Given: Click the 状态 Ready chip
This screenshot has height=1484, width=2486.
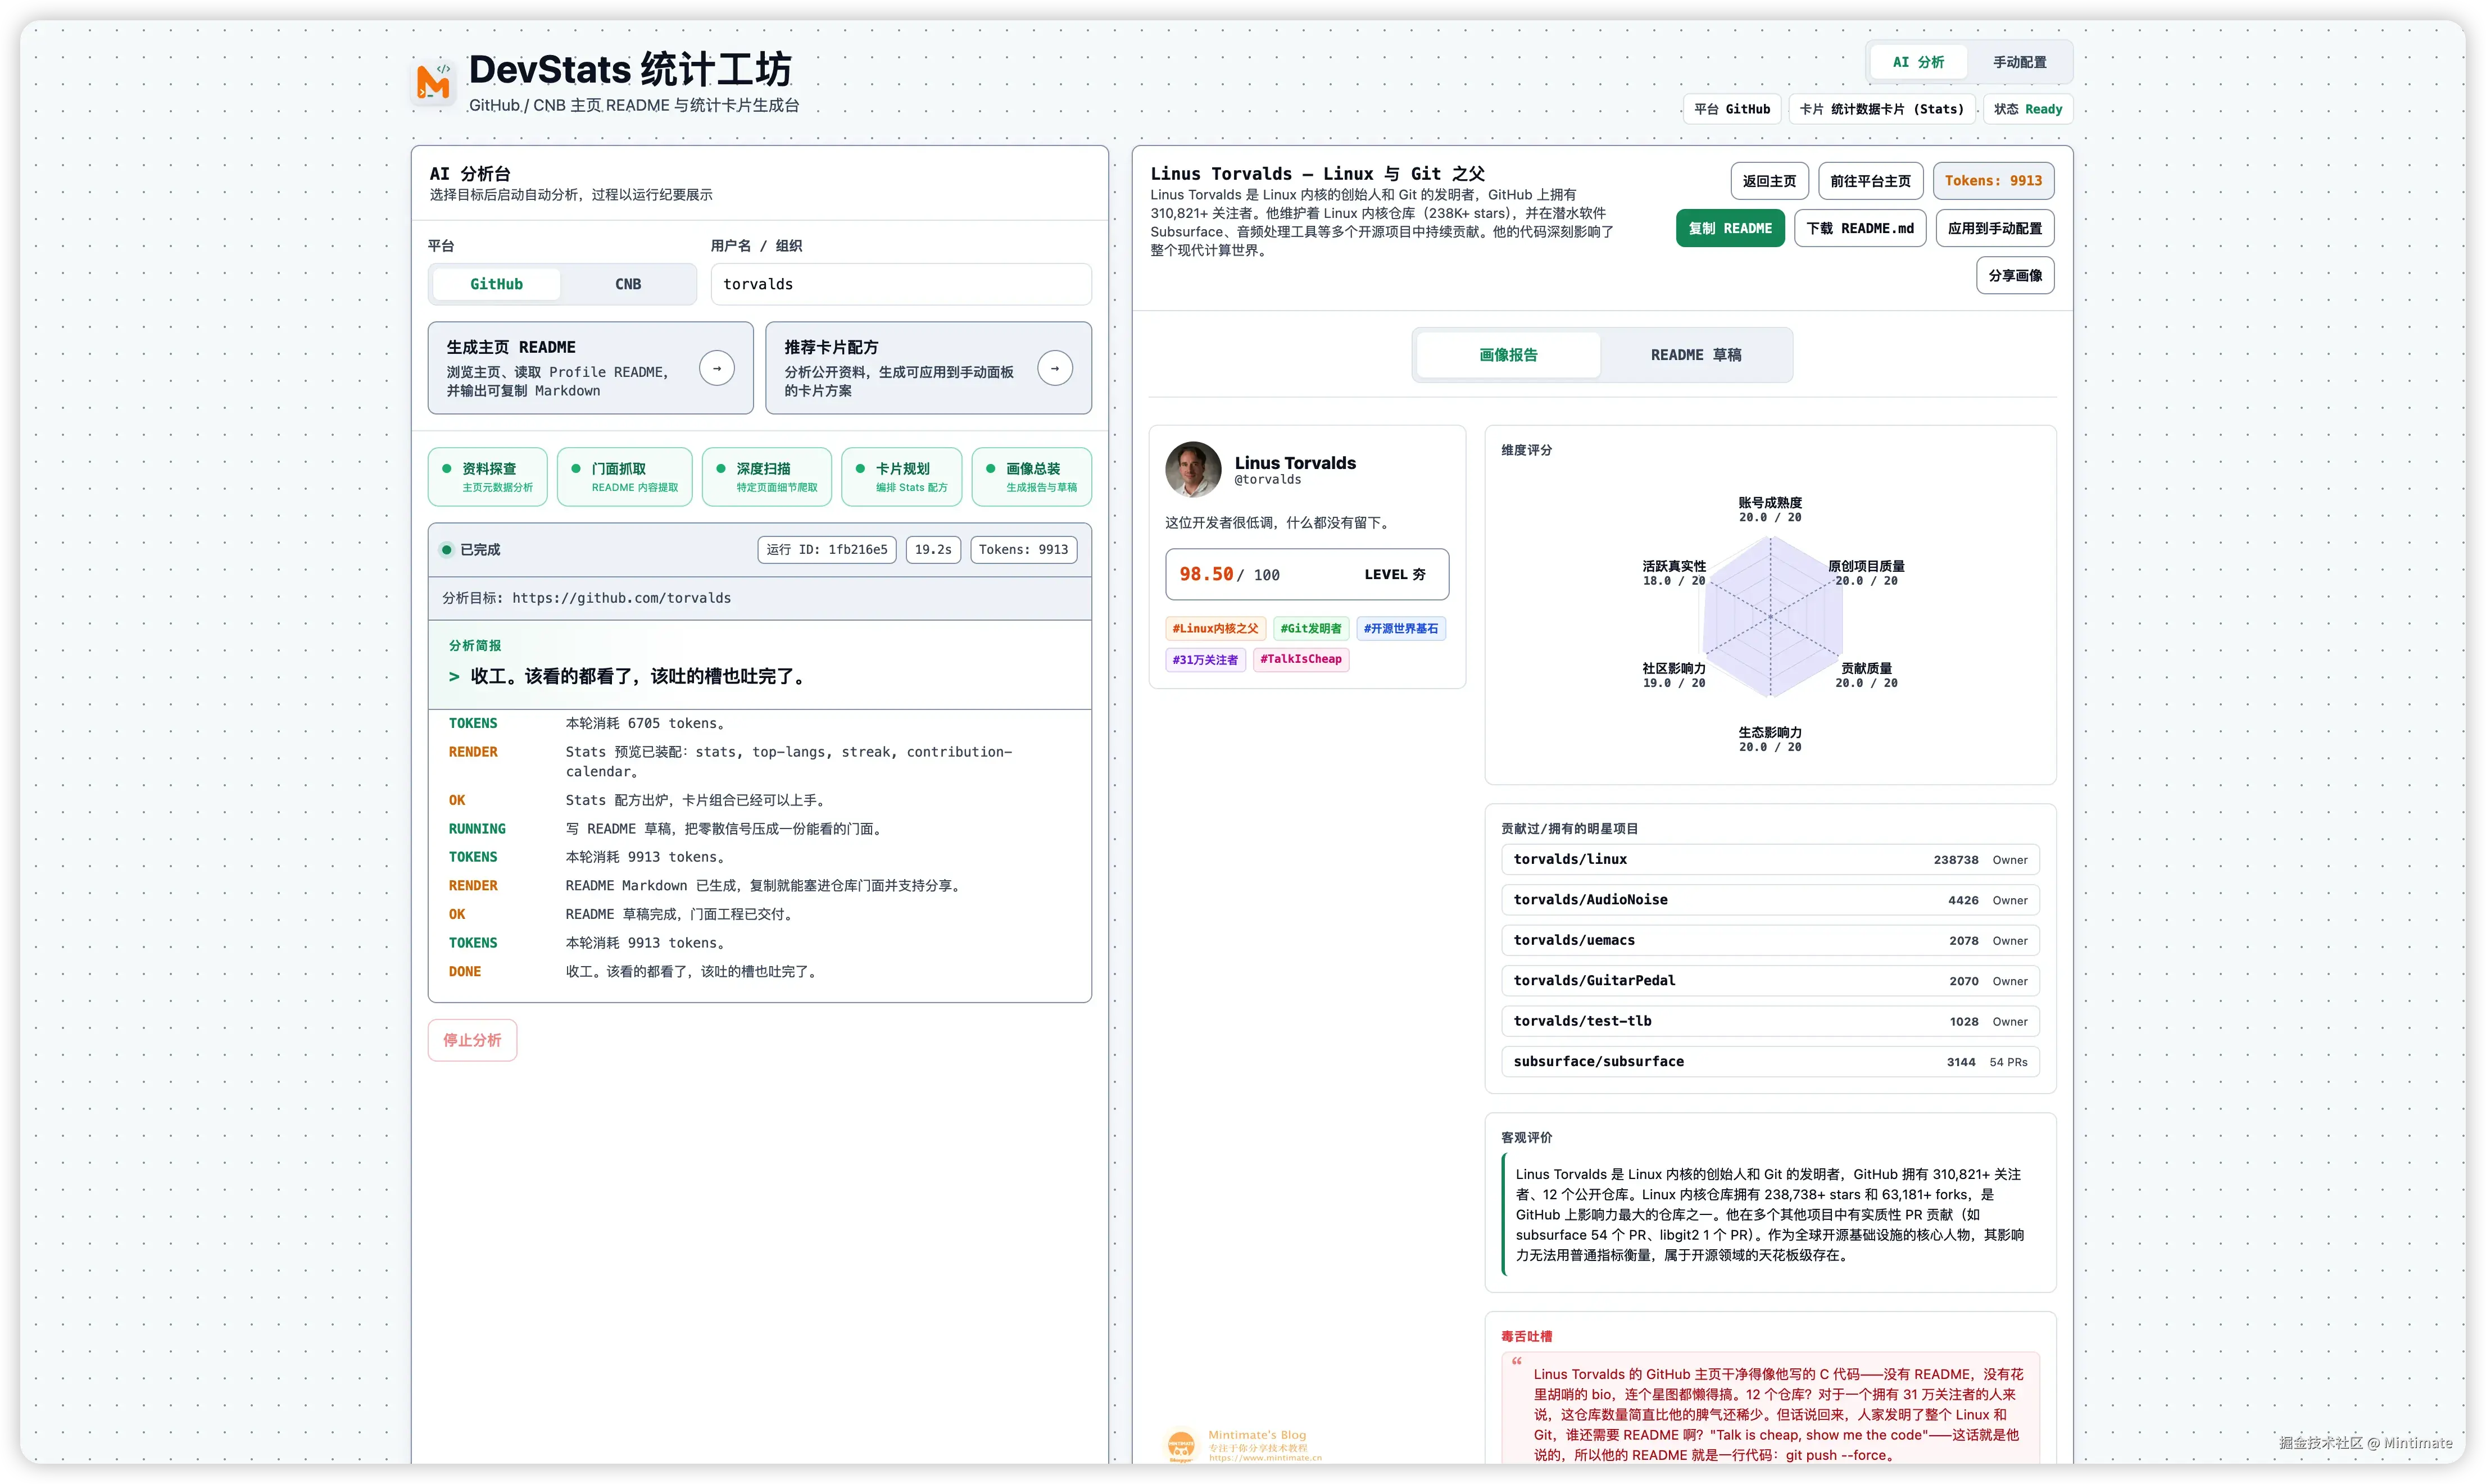Looking at the screenshot, I should pos(2028,109).
